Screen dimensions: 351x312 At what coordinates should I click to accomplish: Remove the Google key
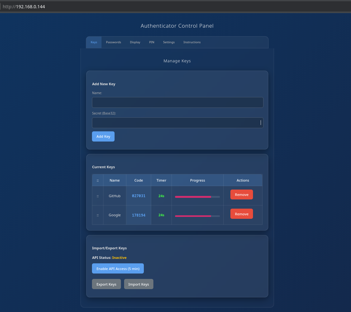coord(242,214)
